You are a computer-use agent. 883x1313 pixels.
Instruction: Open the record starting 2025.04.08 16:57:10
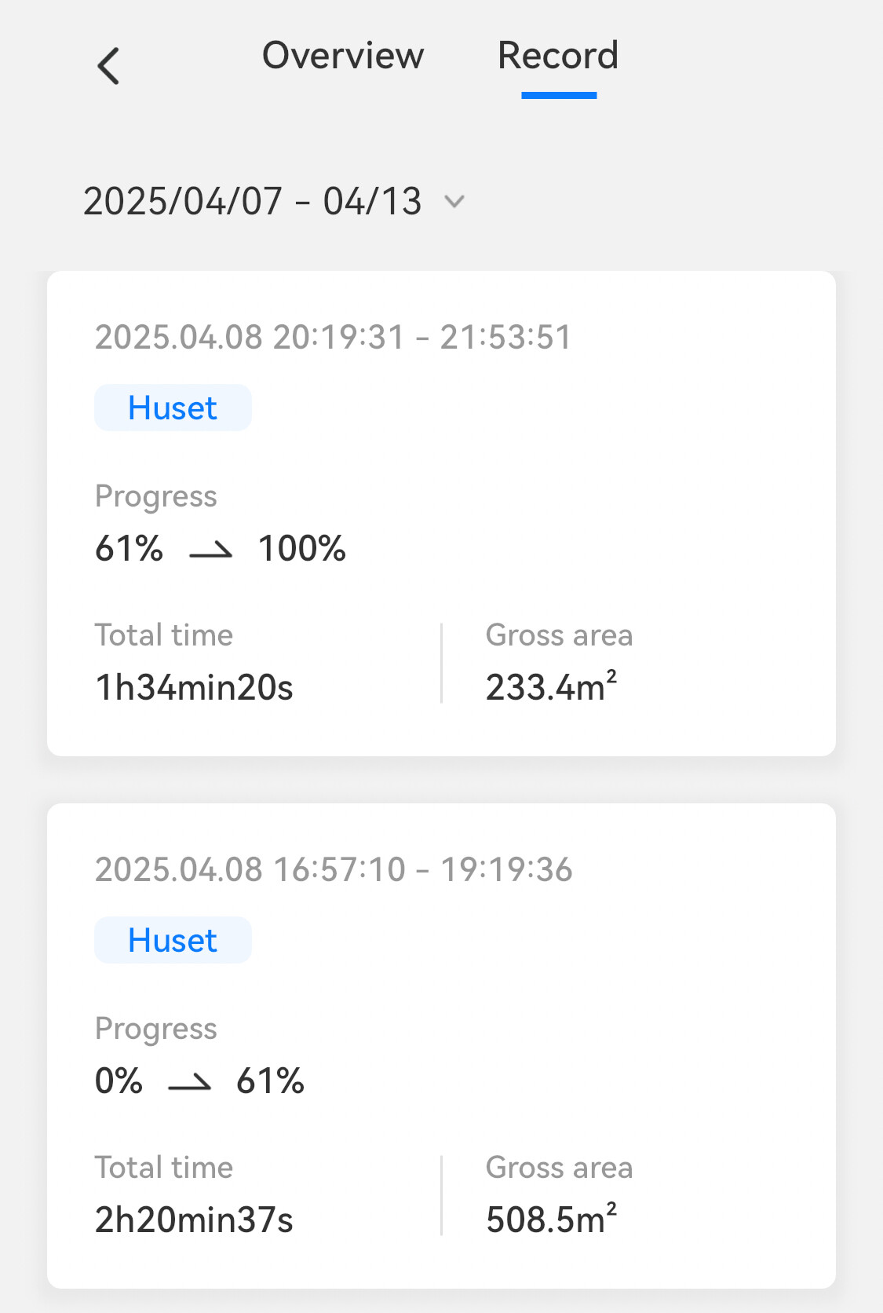(x=334, y=870)
